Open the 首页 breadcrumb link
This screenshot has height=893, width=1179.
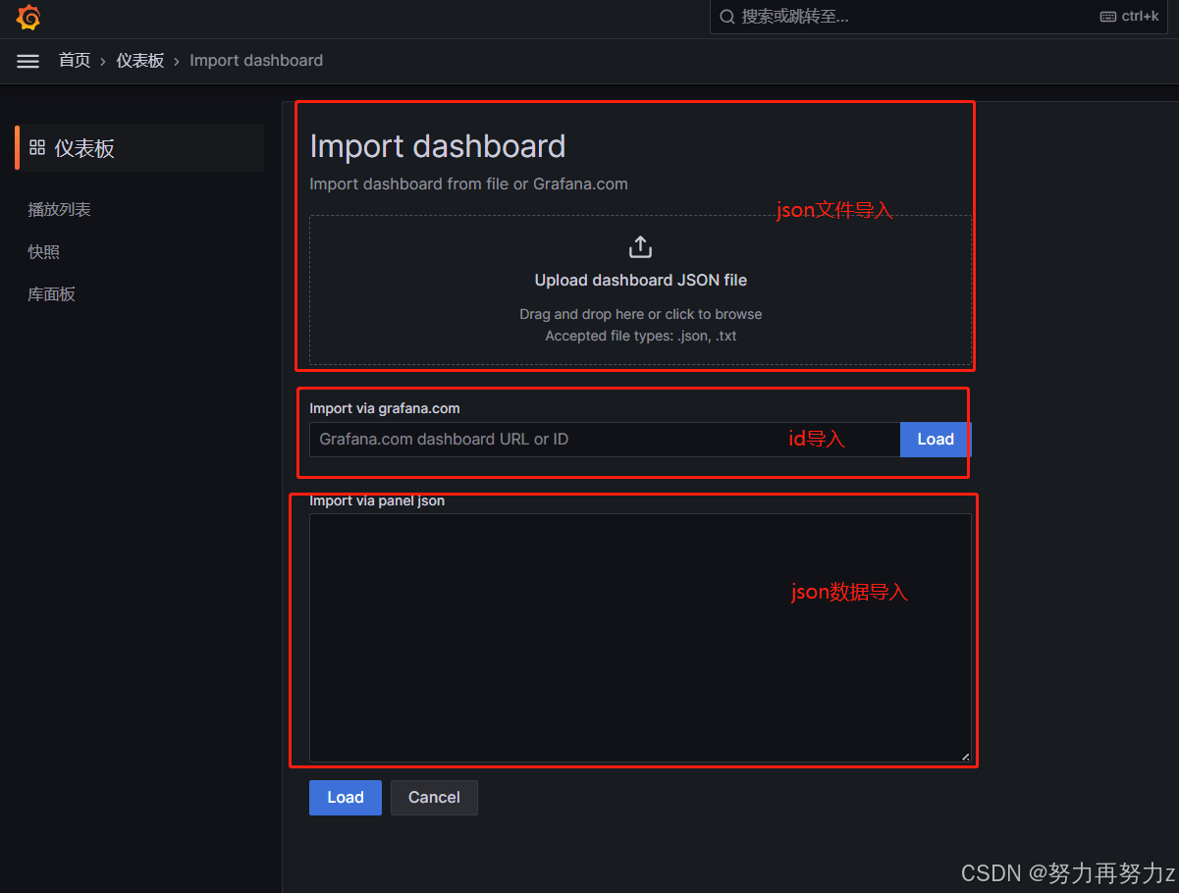pos(75,61)
